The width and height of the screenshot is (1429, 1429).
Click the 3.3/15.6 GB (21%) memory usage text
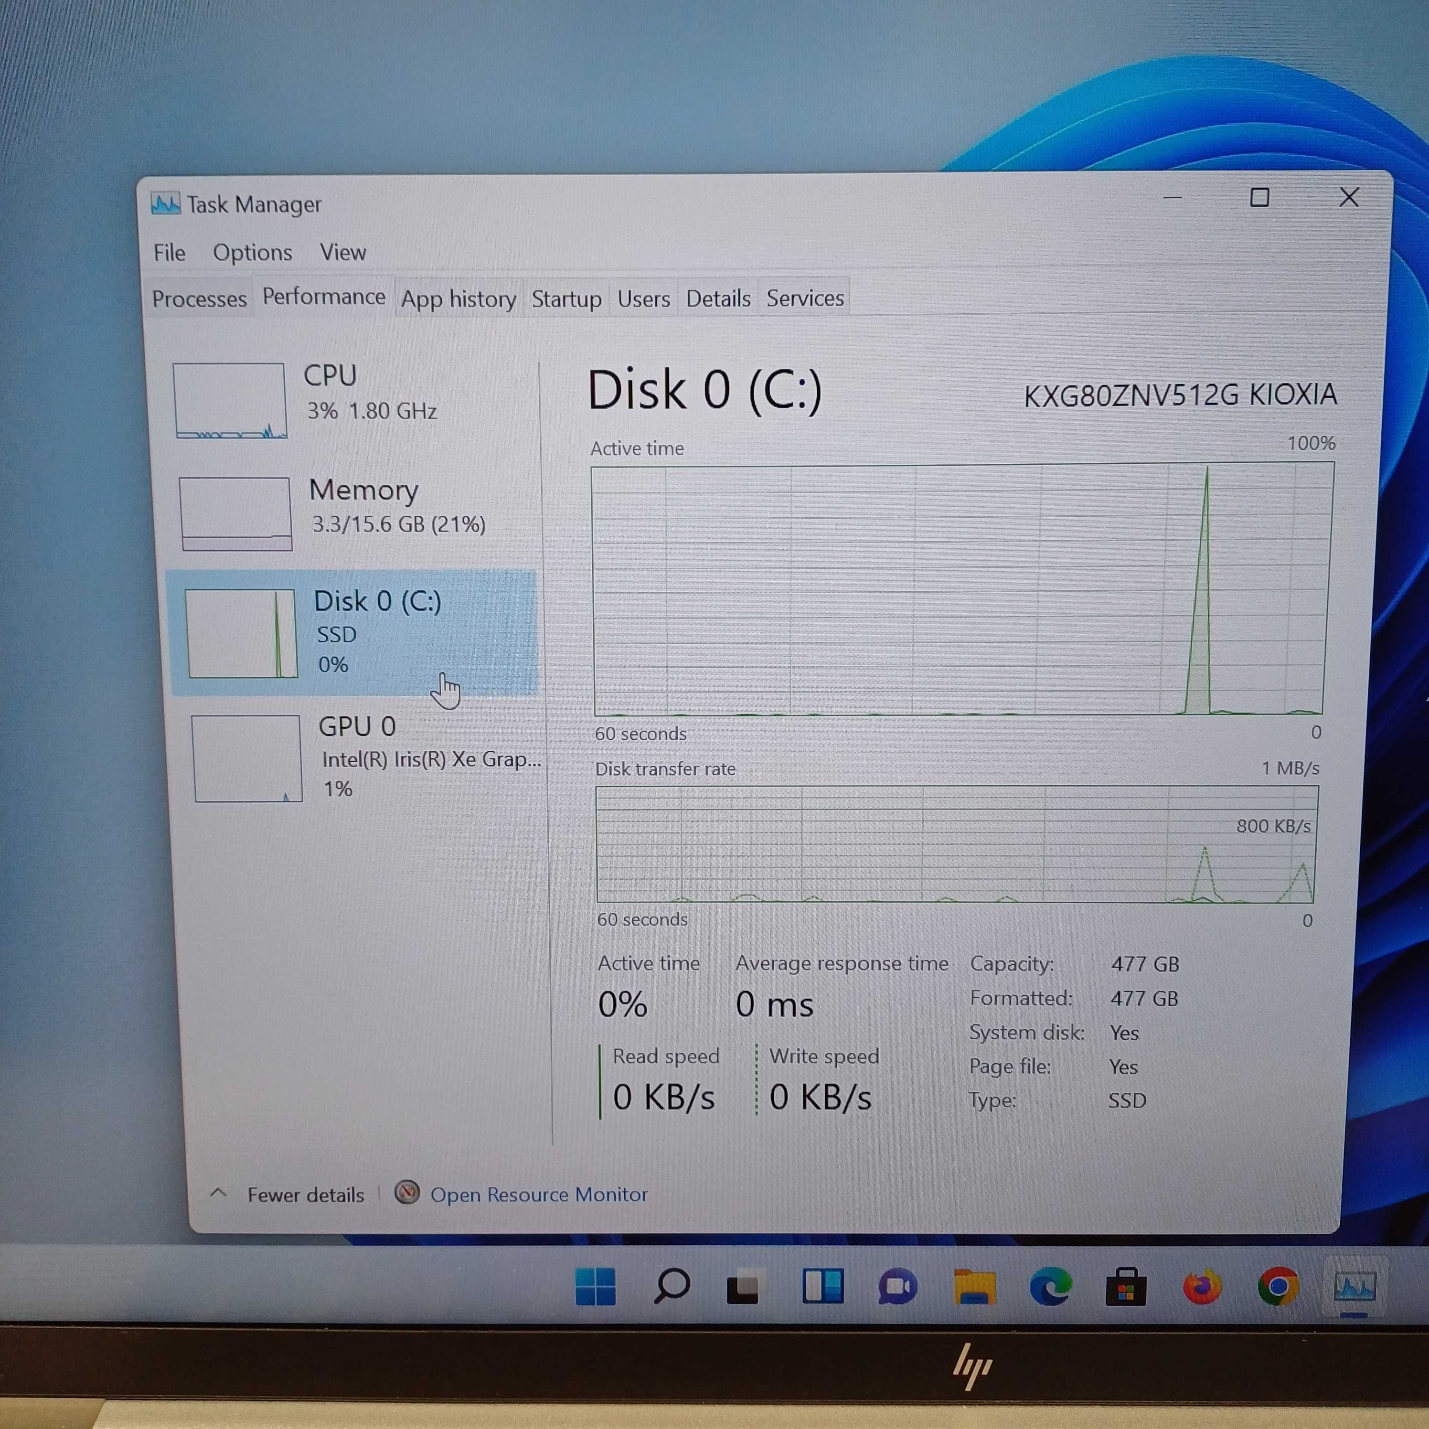pyautogui.click(x=399, y=524)
